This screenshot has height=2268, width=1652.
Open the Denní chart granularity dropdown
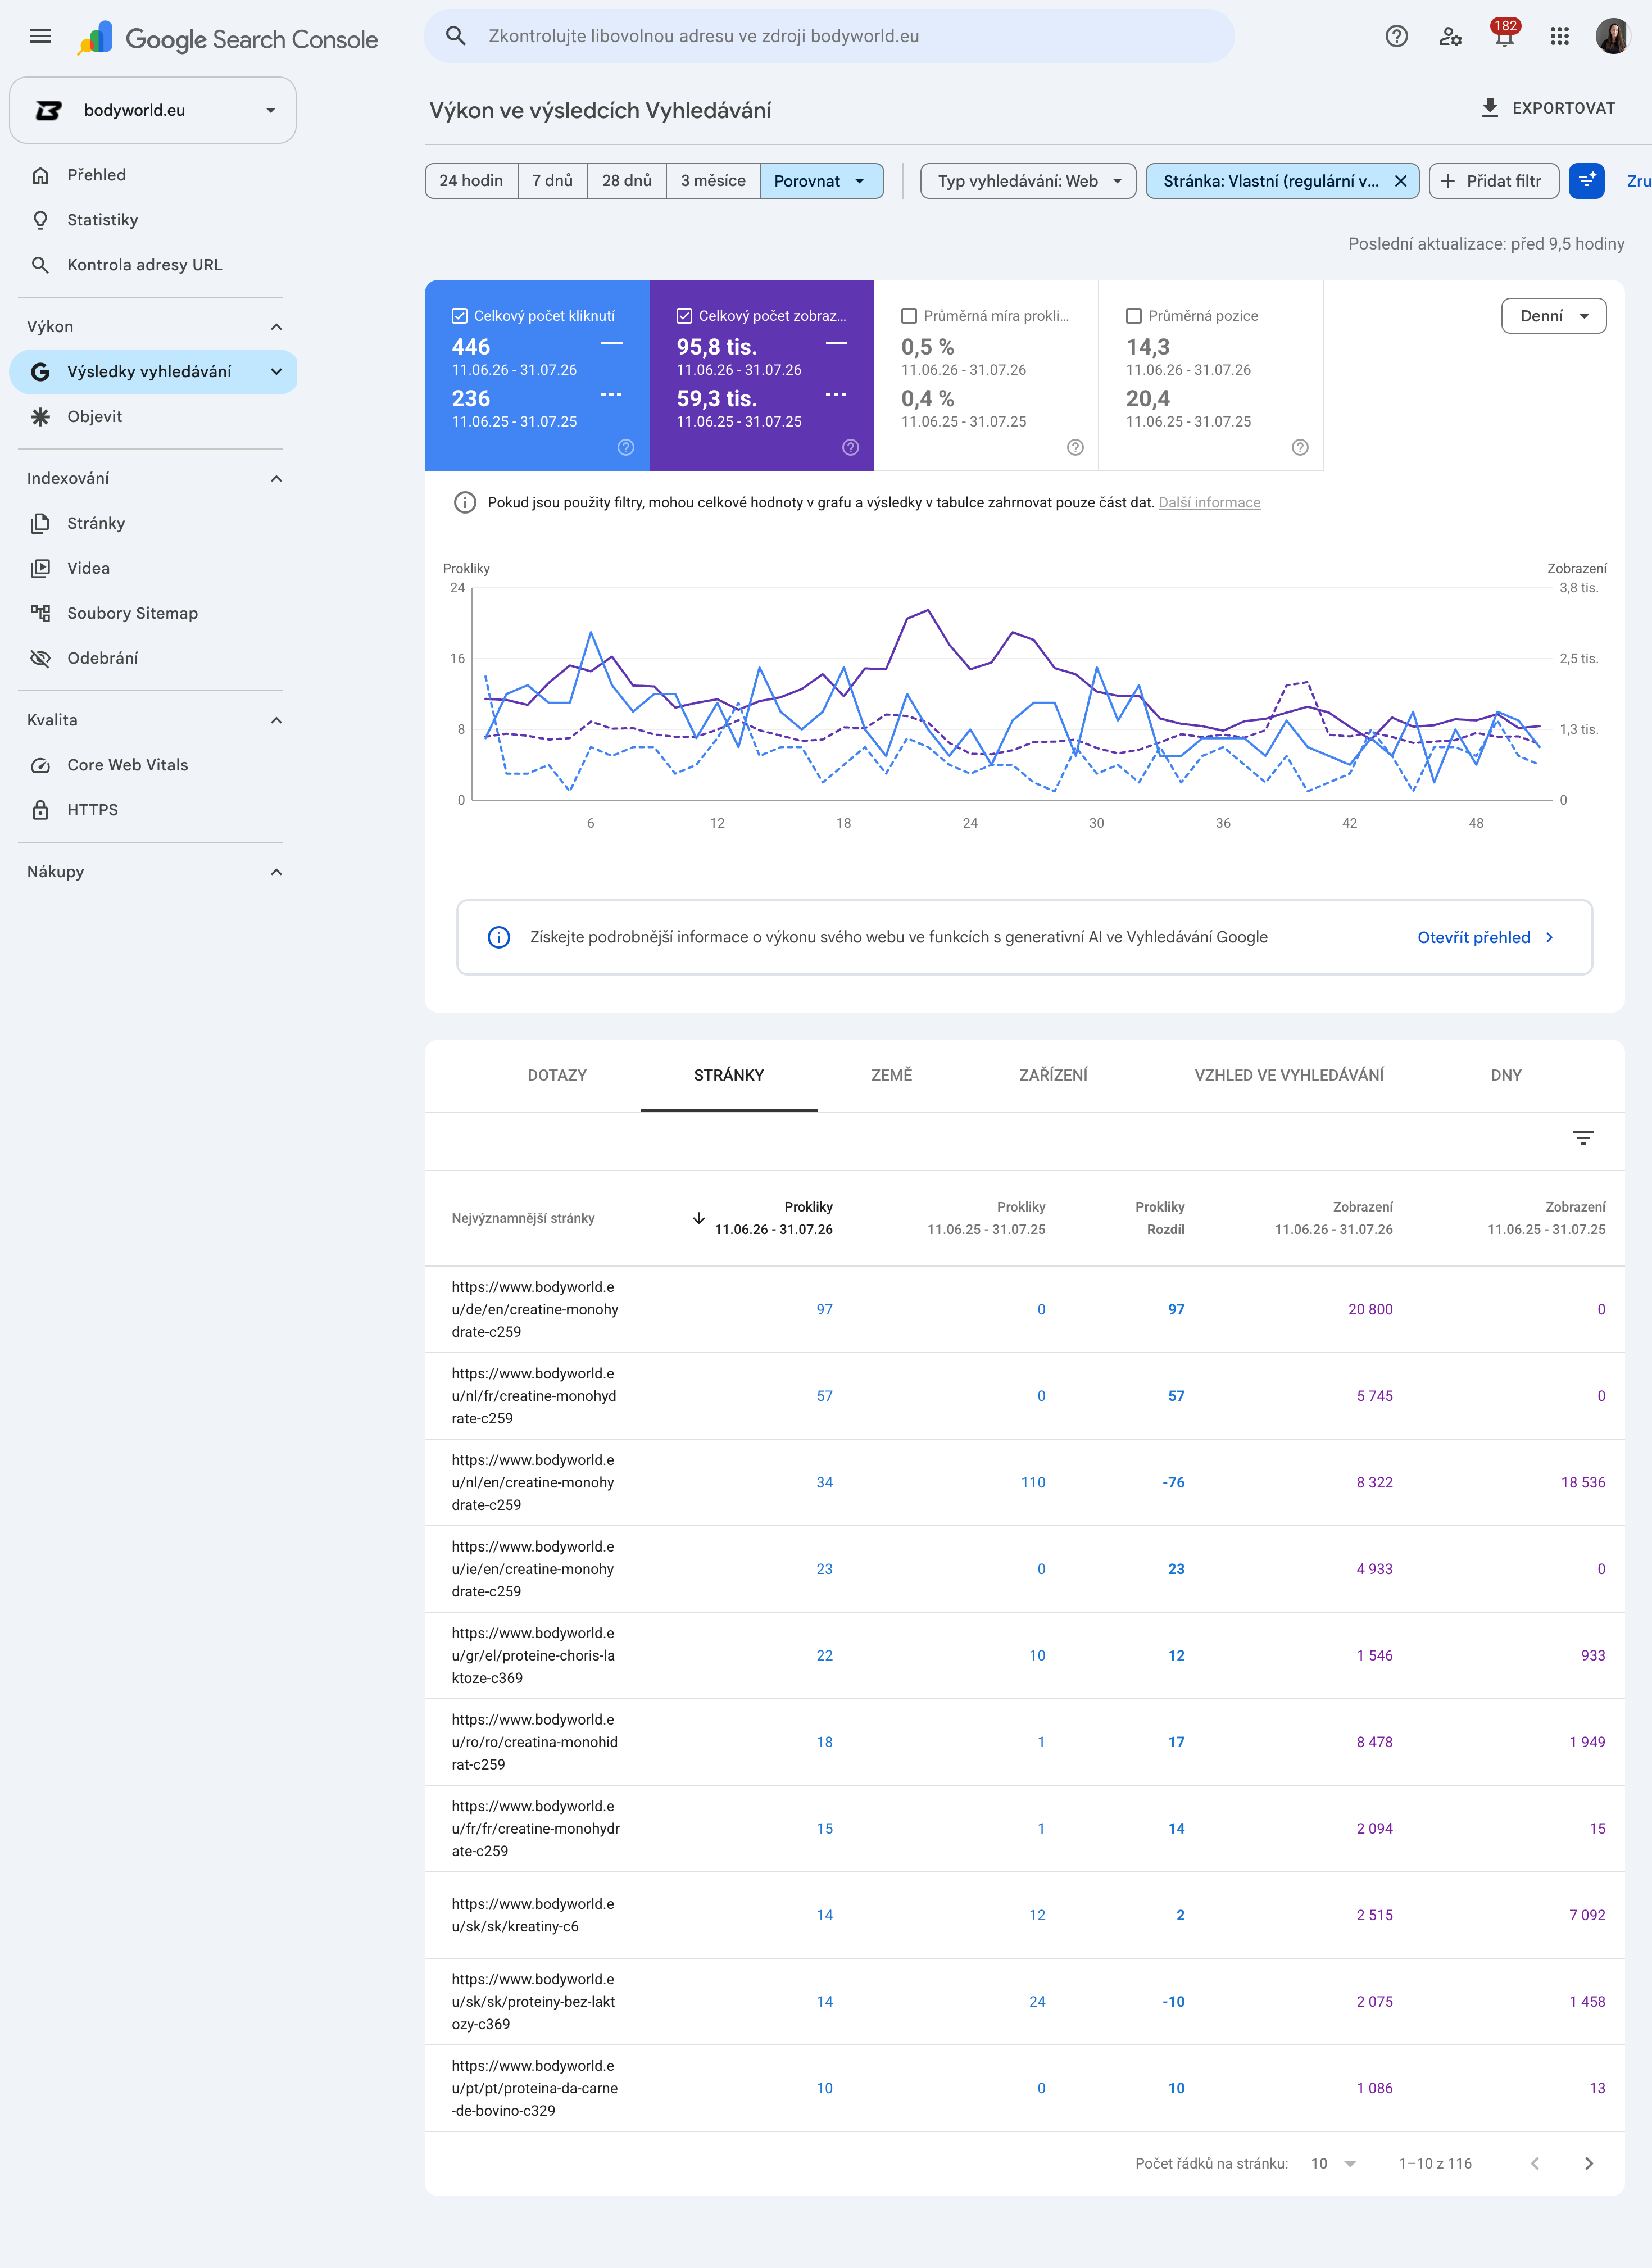(1553, 316)
